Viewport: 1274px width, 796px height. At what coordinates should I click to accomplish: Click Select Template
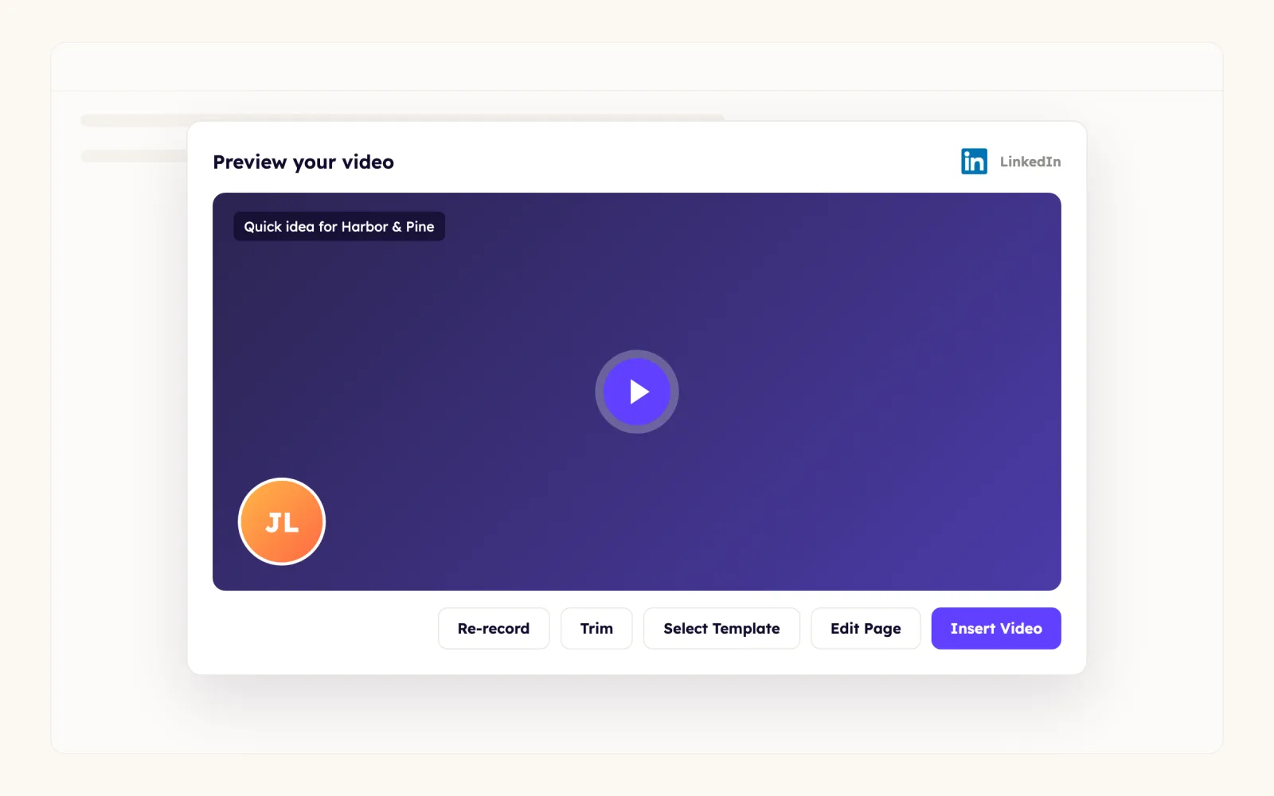pyautogui.click(x=721, y=628)
